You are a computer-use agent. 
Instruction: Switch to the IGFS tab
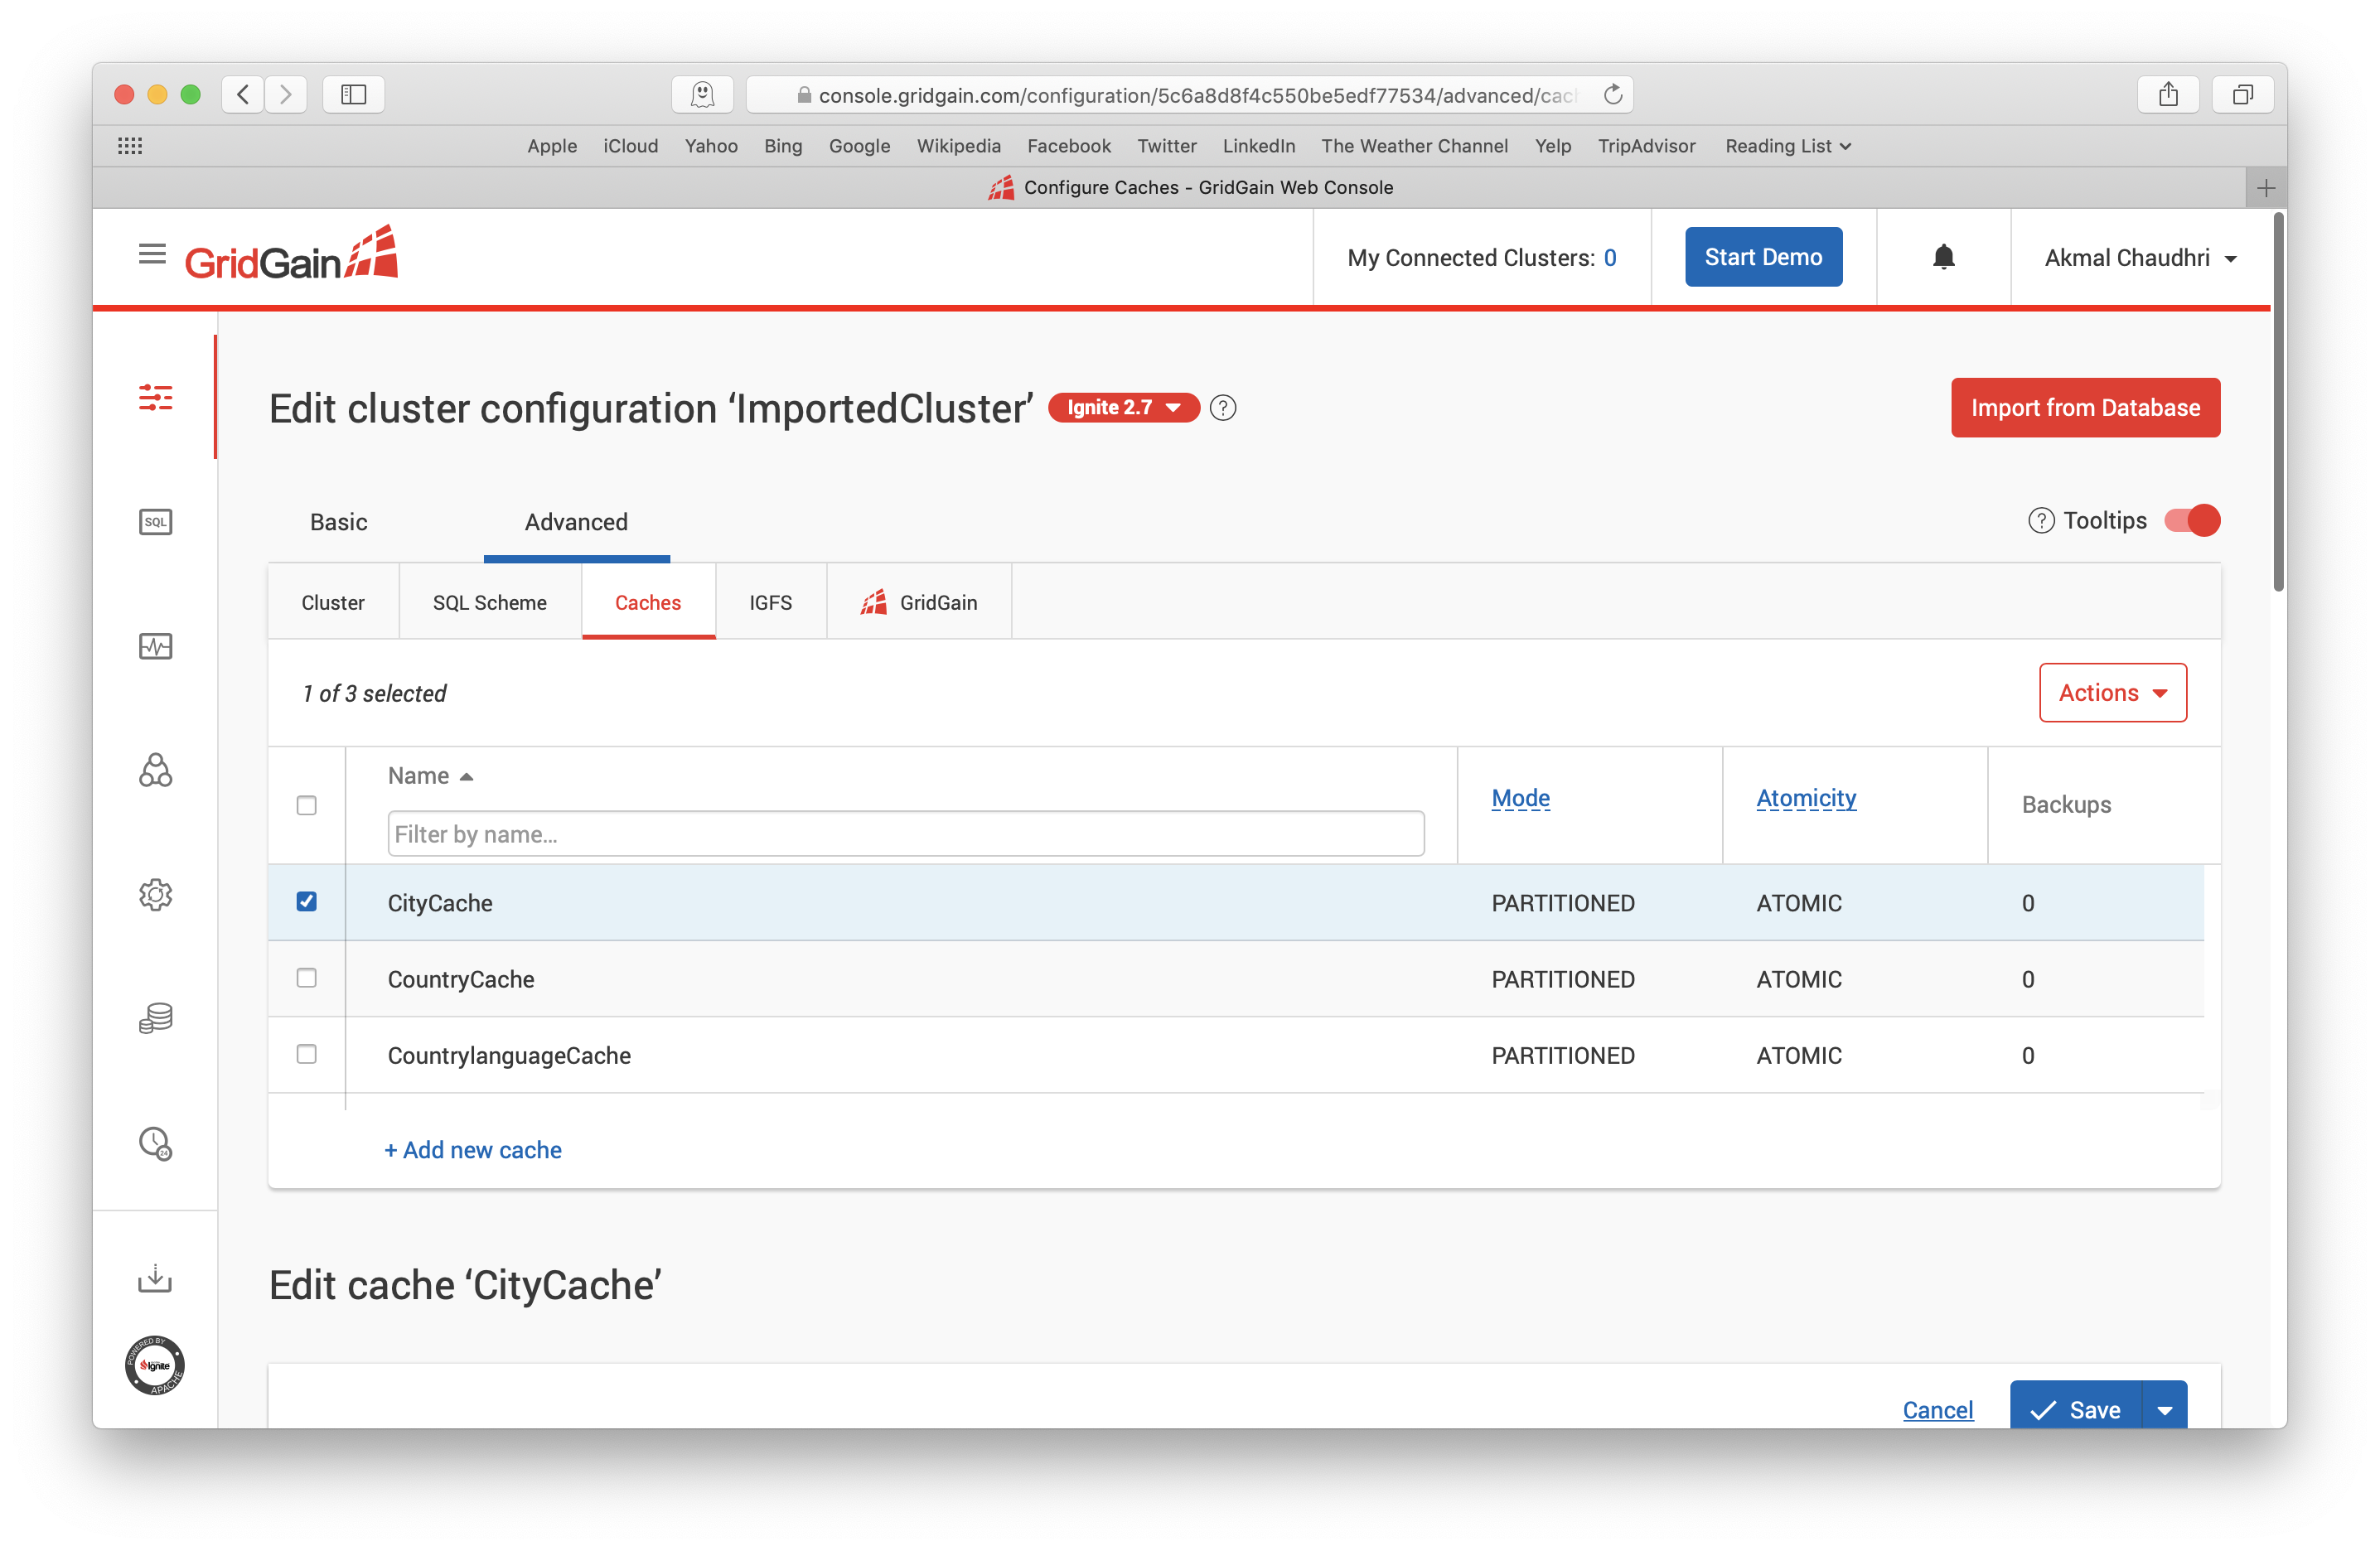768,602
